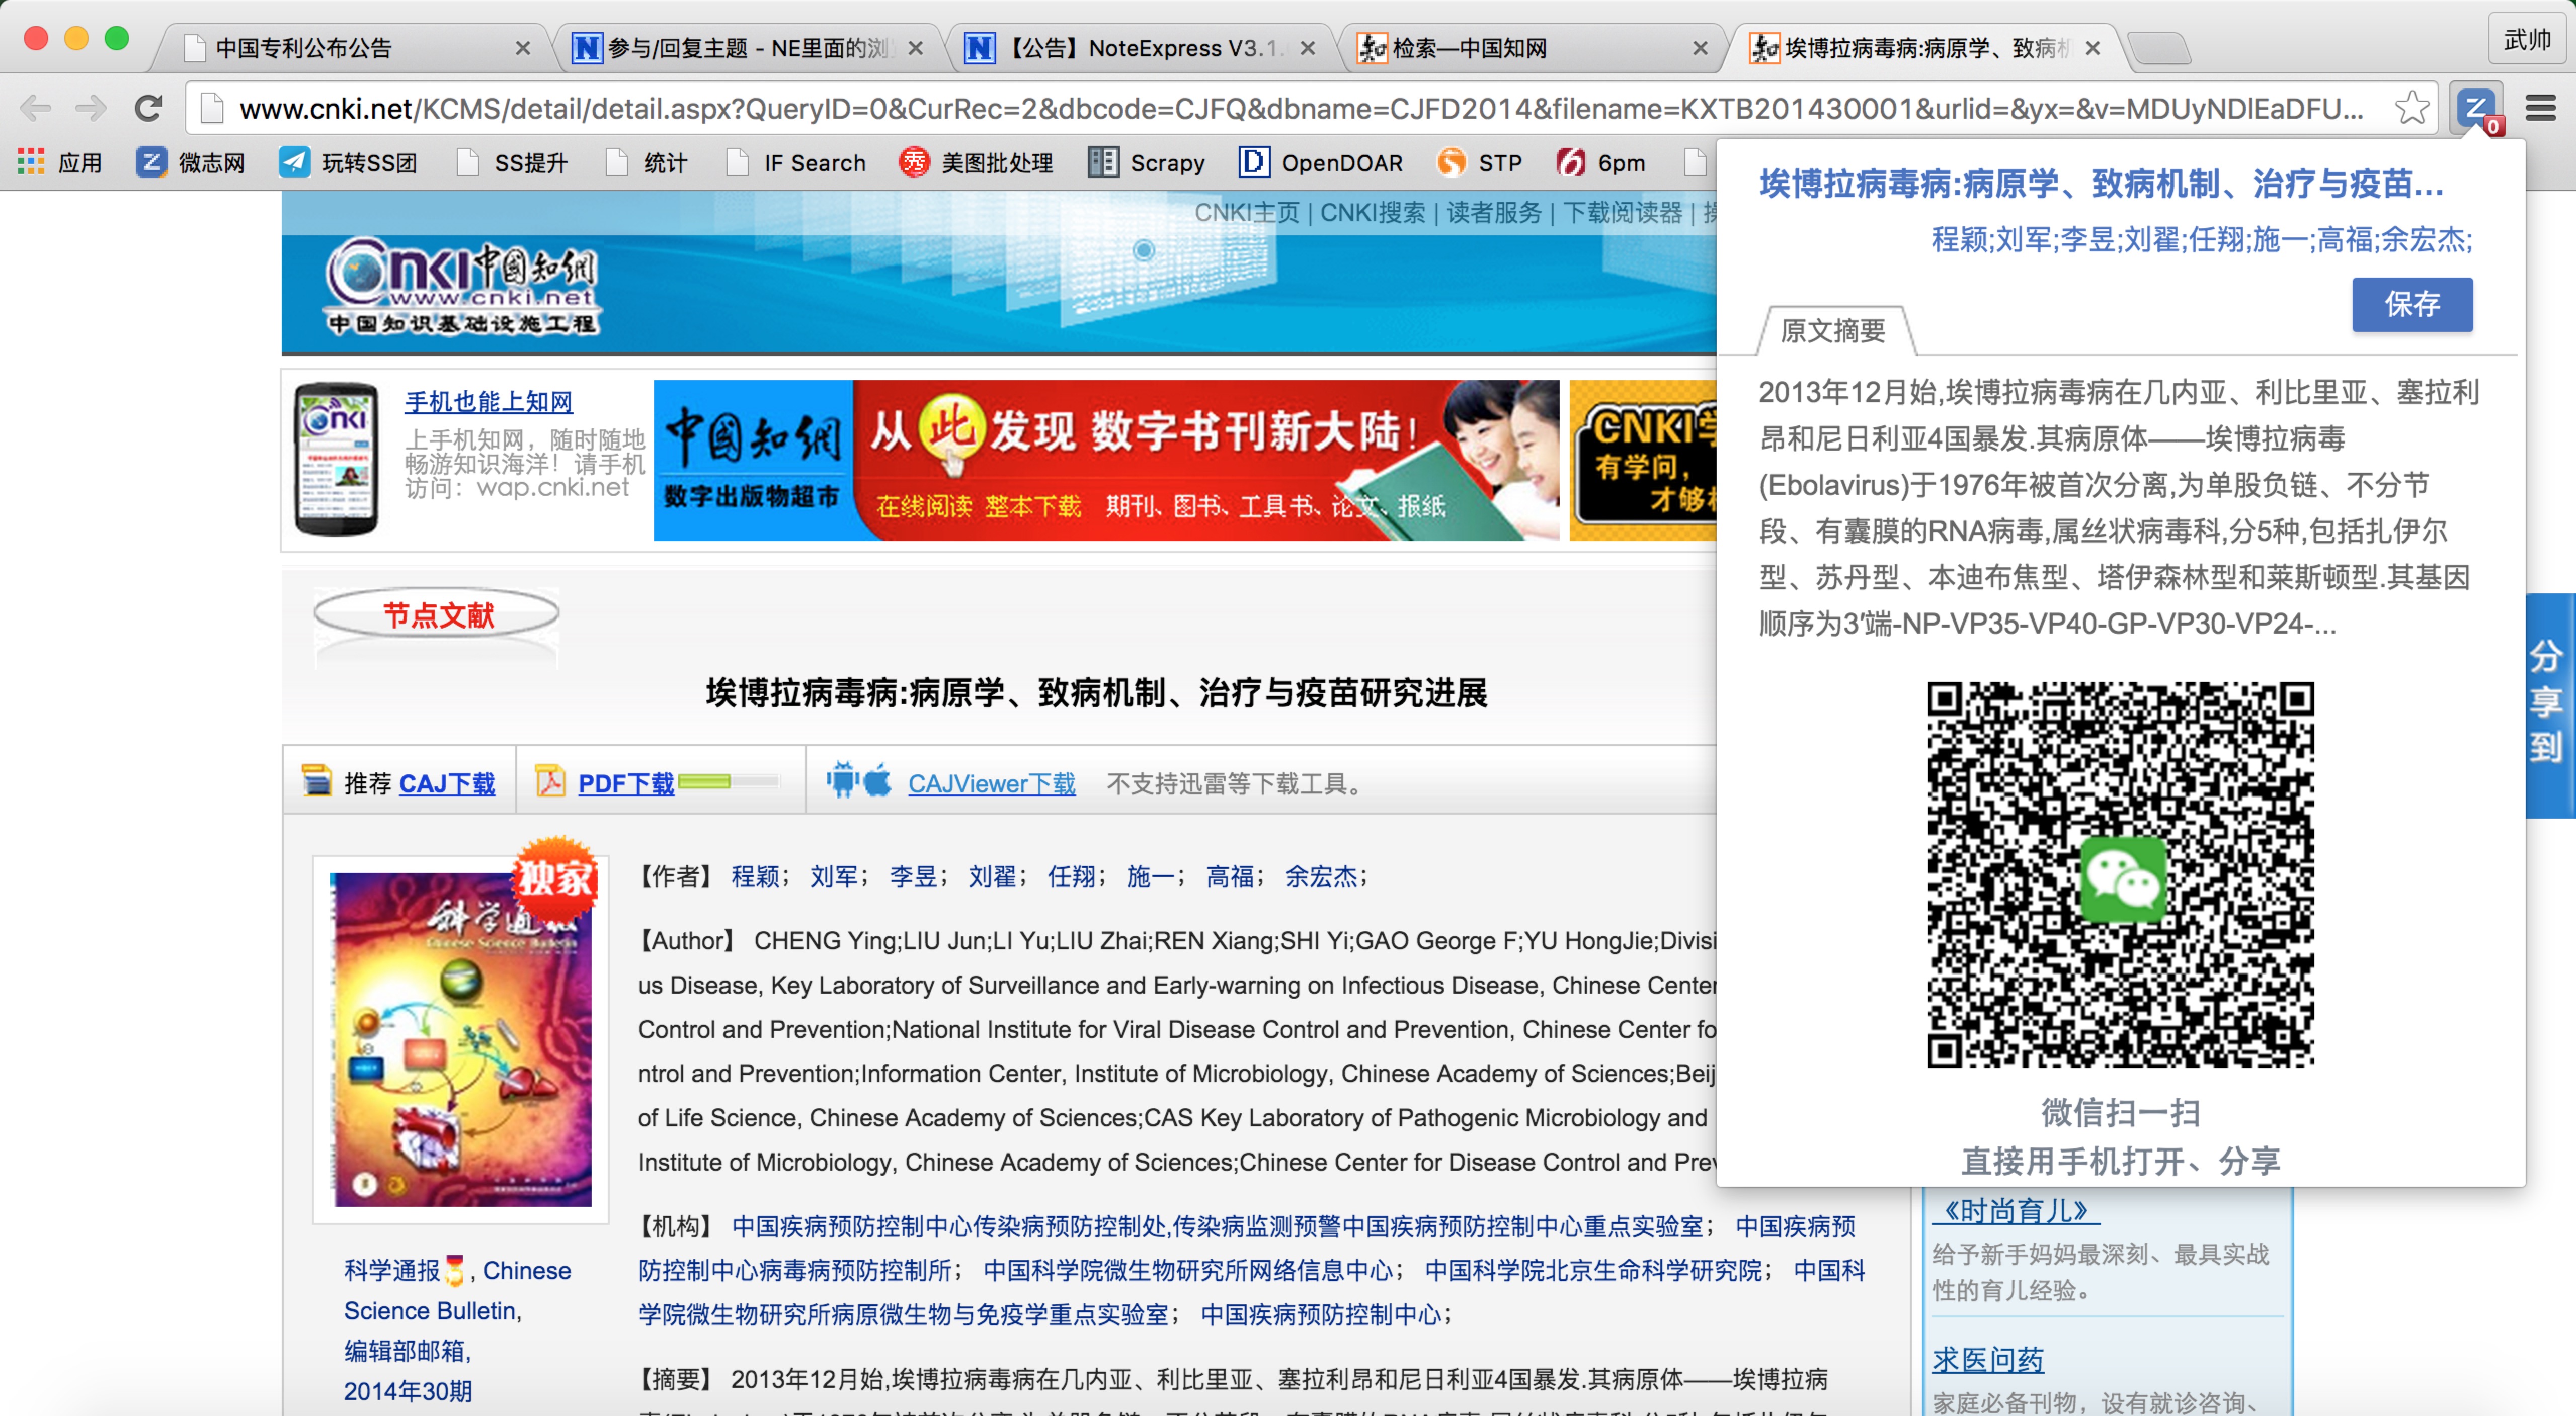
Task: Select the 原文摘要 tab in popup
Action: 1834,330
